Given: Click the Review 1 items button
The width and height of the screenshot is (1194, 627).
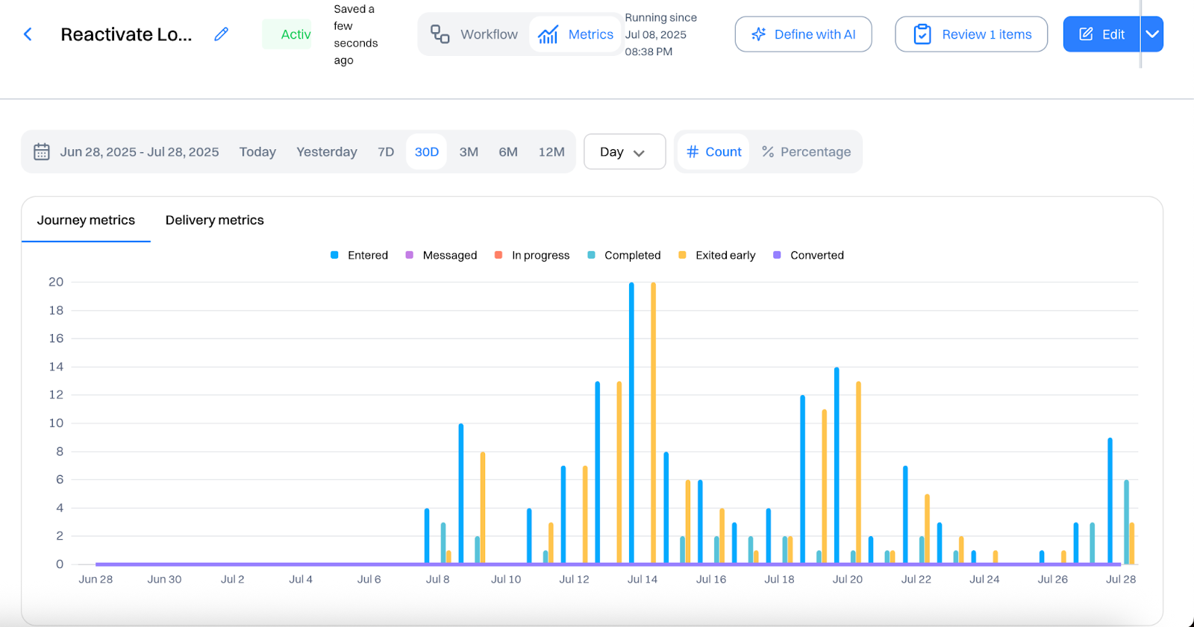Looking at the screenshot, I should [x=971, y=34].
